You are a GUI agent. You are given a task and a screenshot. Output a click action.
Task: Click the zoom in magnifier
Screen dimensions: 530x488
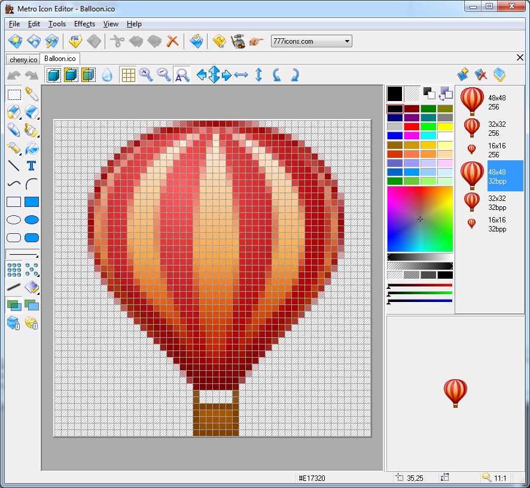click(147, 75)
